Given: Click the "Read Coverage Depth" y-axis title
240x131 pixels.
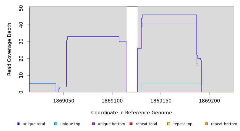Looking at the screenshot, I should [9, 49].
